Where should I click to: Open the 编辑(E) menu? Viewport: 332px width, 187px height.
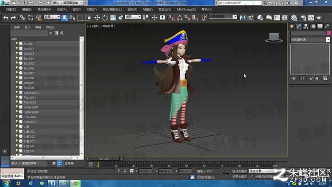[27, 9]
